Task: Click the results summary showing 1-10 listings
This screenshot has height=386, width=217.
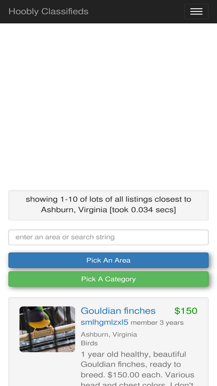Action: point(109,205)
